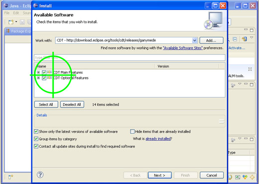Click the image icon in bottom right trim
The image size is (259, 184).
click(238, 178)
